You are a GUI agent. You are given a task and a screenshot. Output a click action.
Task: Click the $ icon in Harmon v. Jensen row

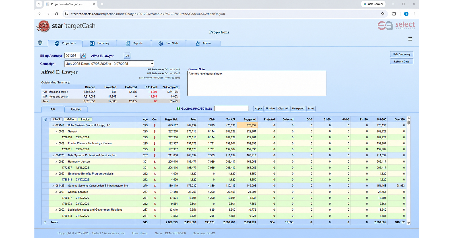coord(155,162)
